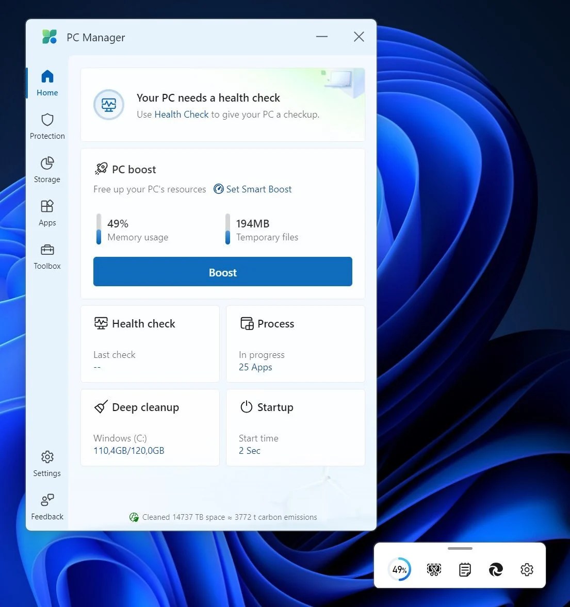
Task: Click the PC Manager logo icon
Action: click(x=49, y=37)
